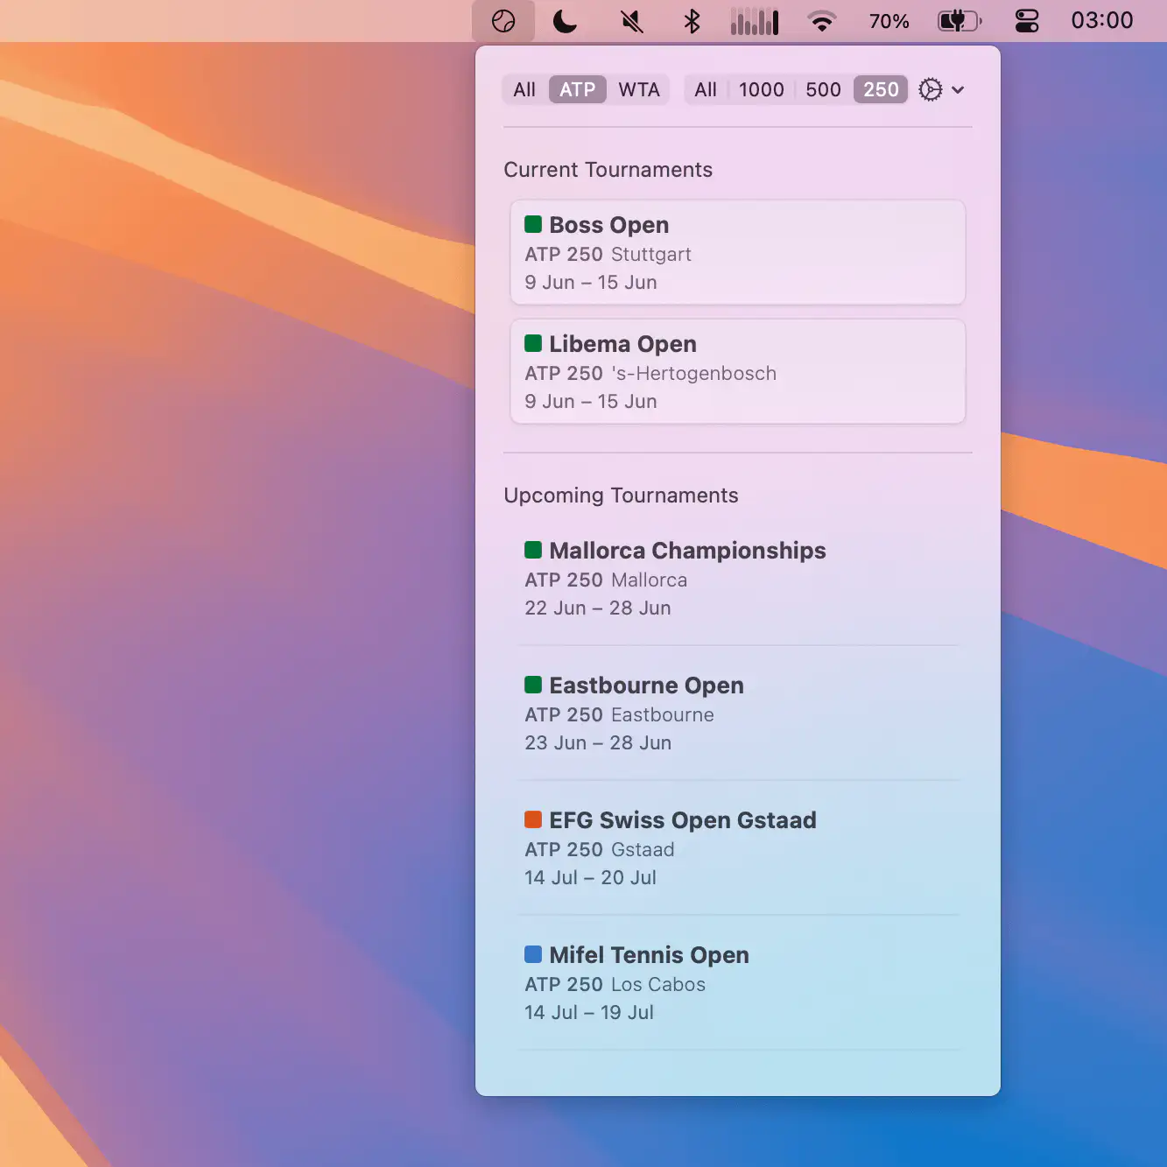1167x1167 pixels.
Task: Click '22 Jun – 28 Jun' dates
Action: point(598,608)
